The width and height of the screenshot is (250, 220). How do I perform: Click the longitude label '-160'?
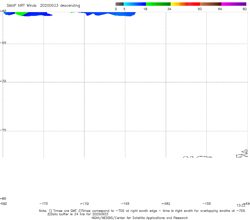pos(166,204)
